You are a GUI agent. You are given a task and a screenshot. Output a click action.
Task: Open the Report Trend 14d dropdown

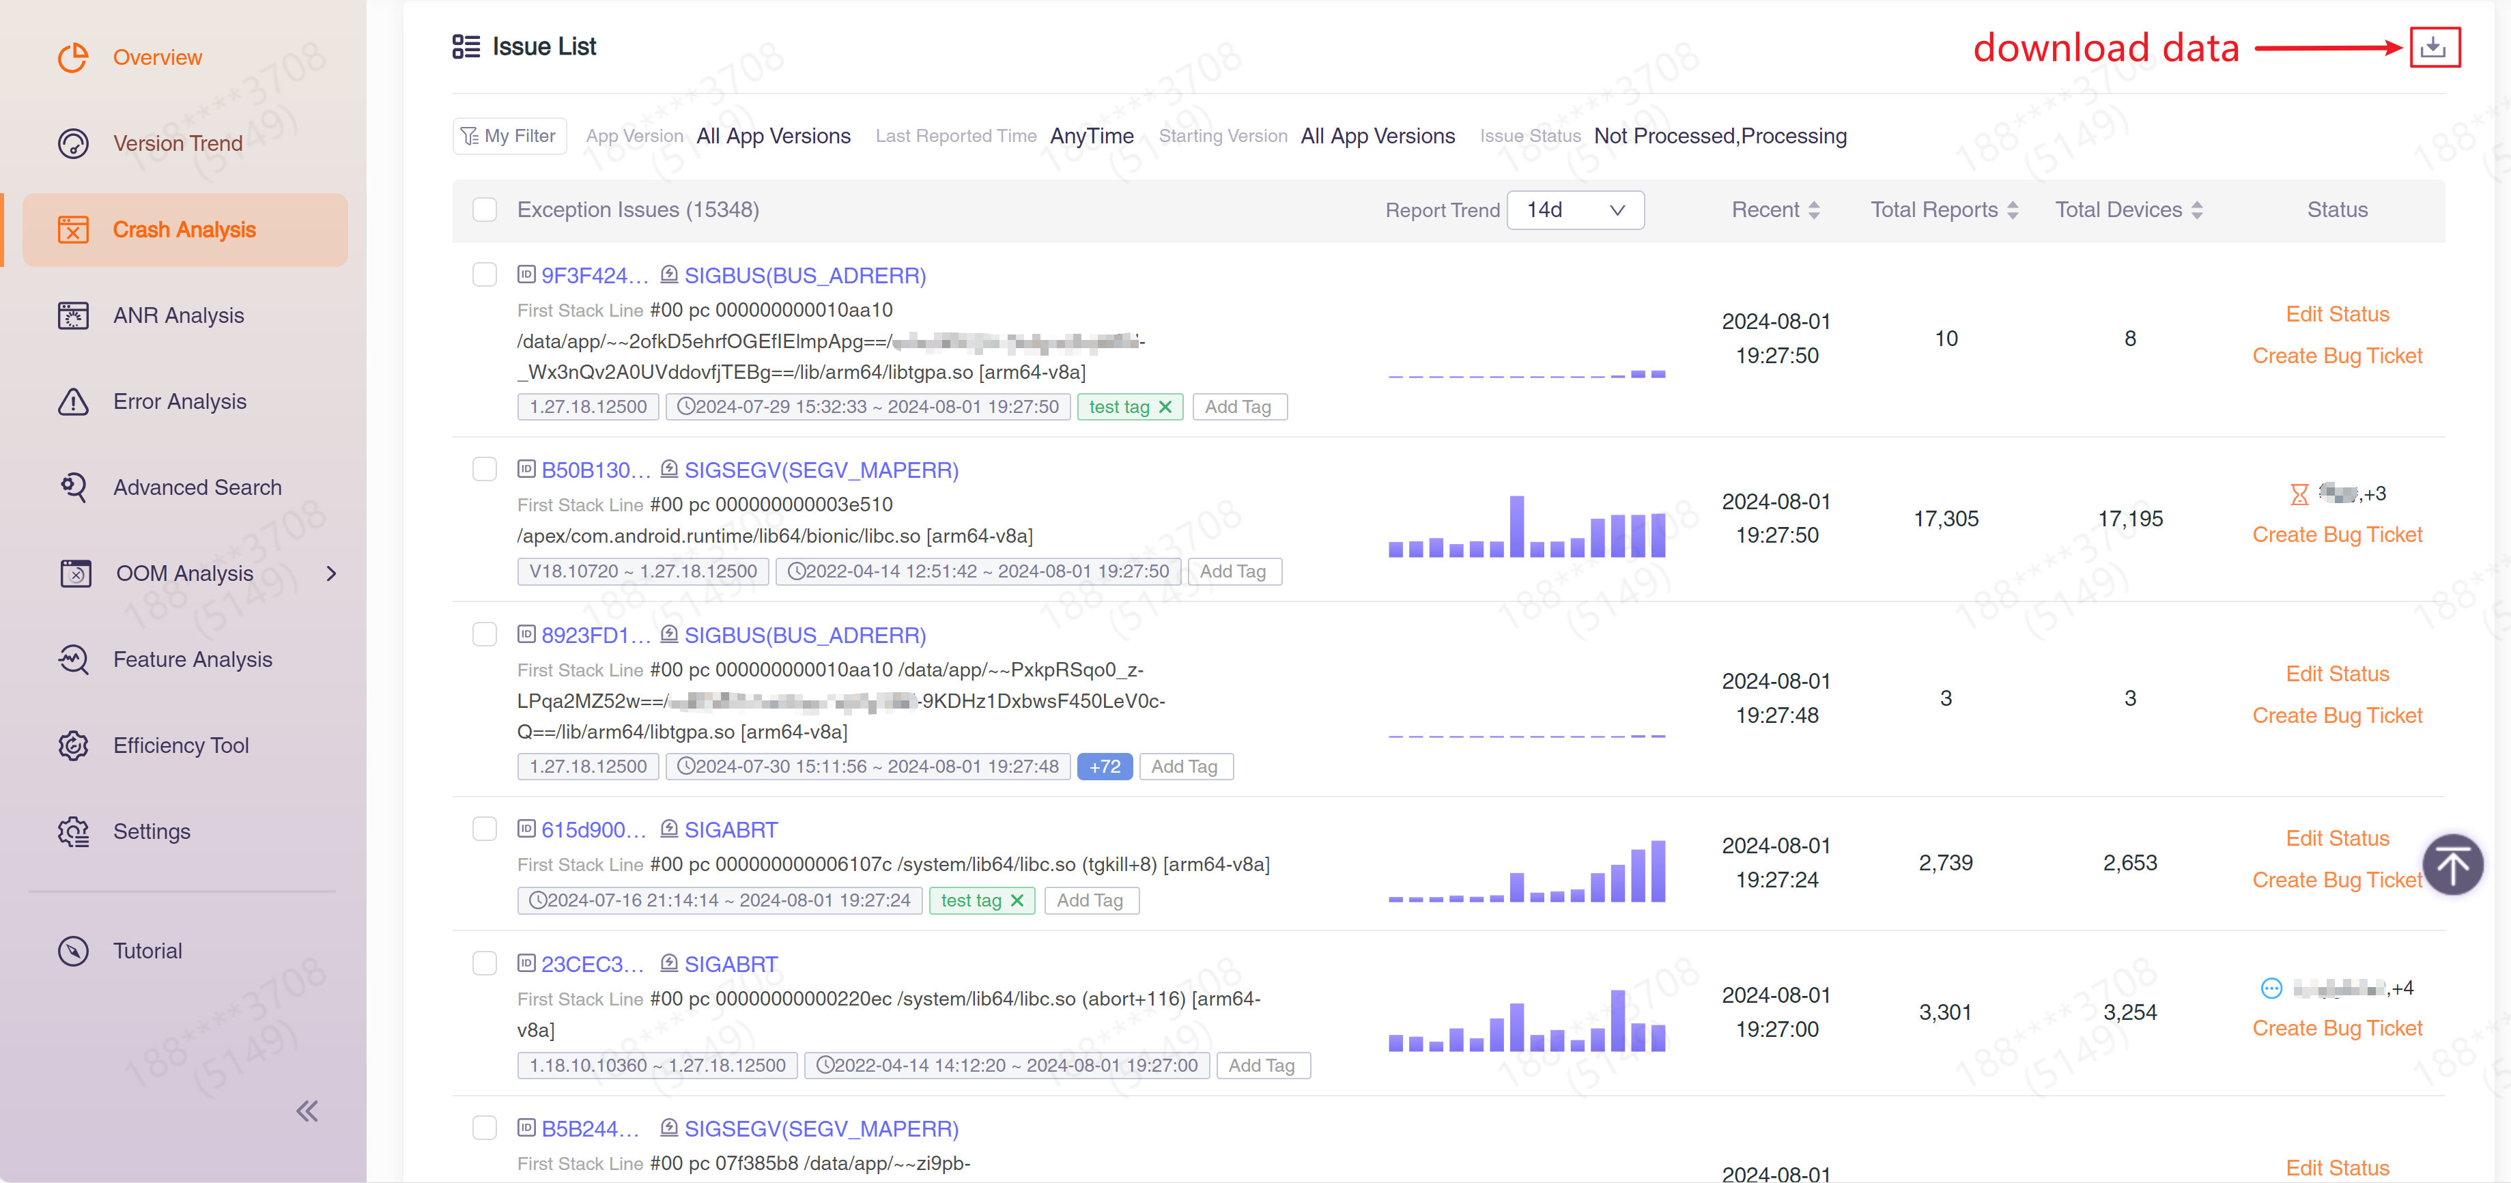(1575, 210)
